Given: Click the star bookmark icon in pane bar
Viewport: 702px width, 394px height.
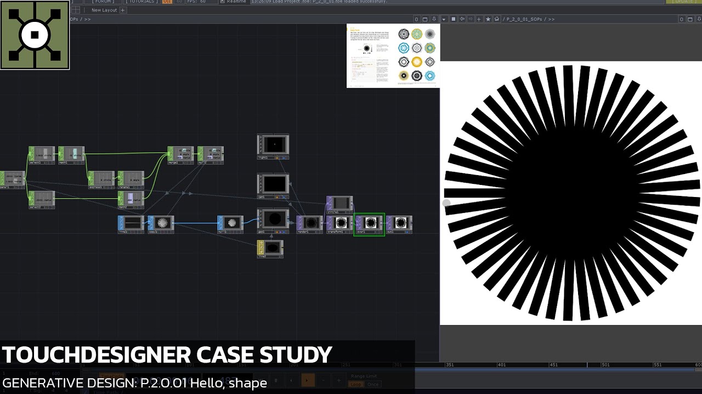Looking at the screenshot, I should [x=488, y=19].
